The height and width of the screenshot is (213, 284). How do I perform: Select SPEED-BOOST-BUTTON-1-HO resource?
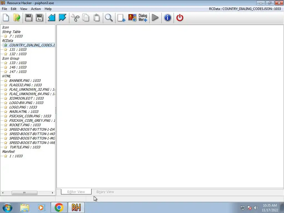coord(32,134)
